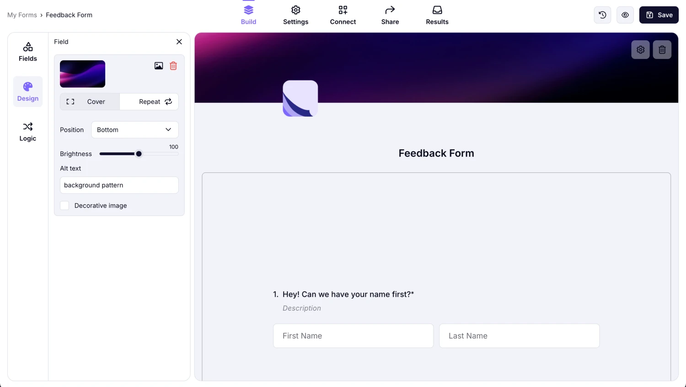686x387 pixels.
Task: Delete the background image with red trash icon
Action: [x=173, y=66]
